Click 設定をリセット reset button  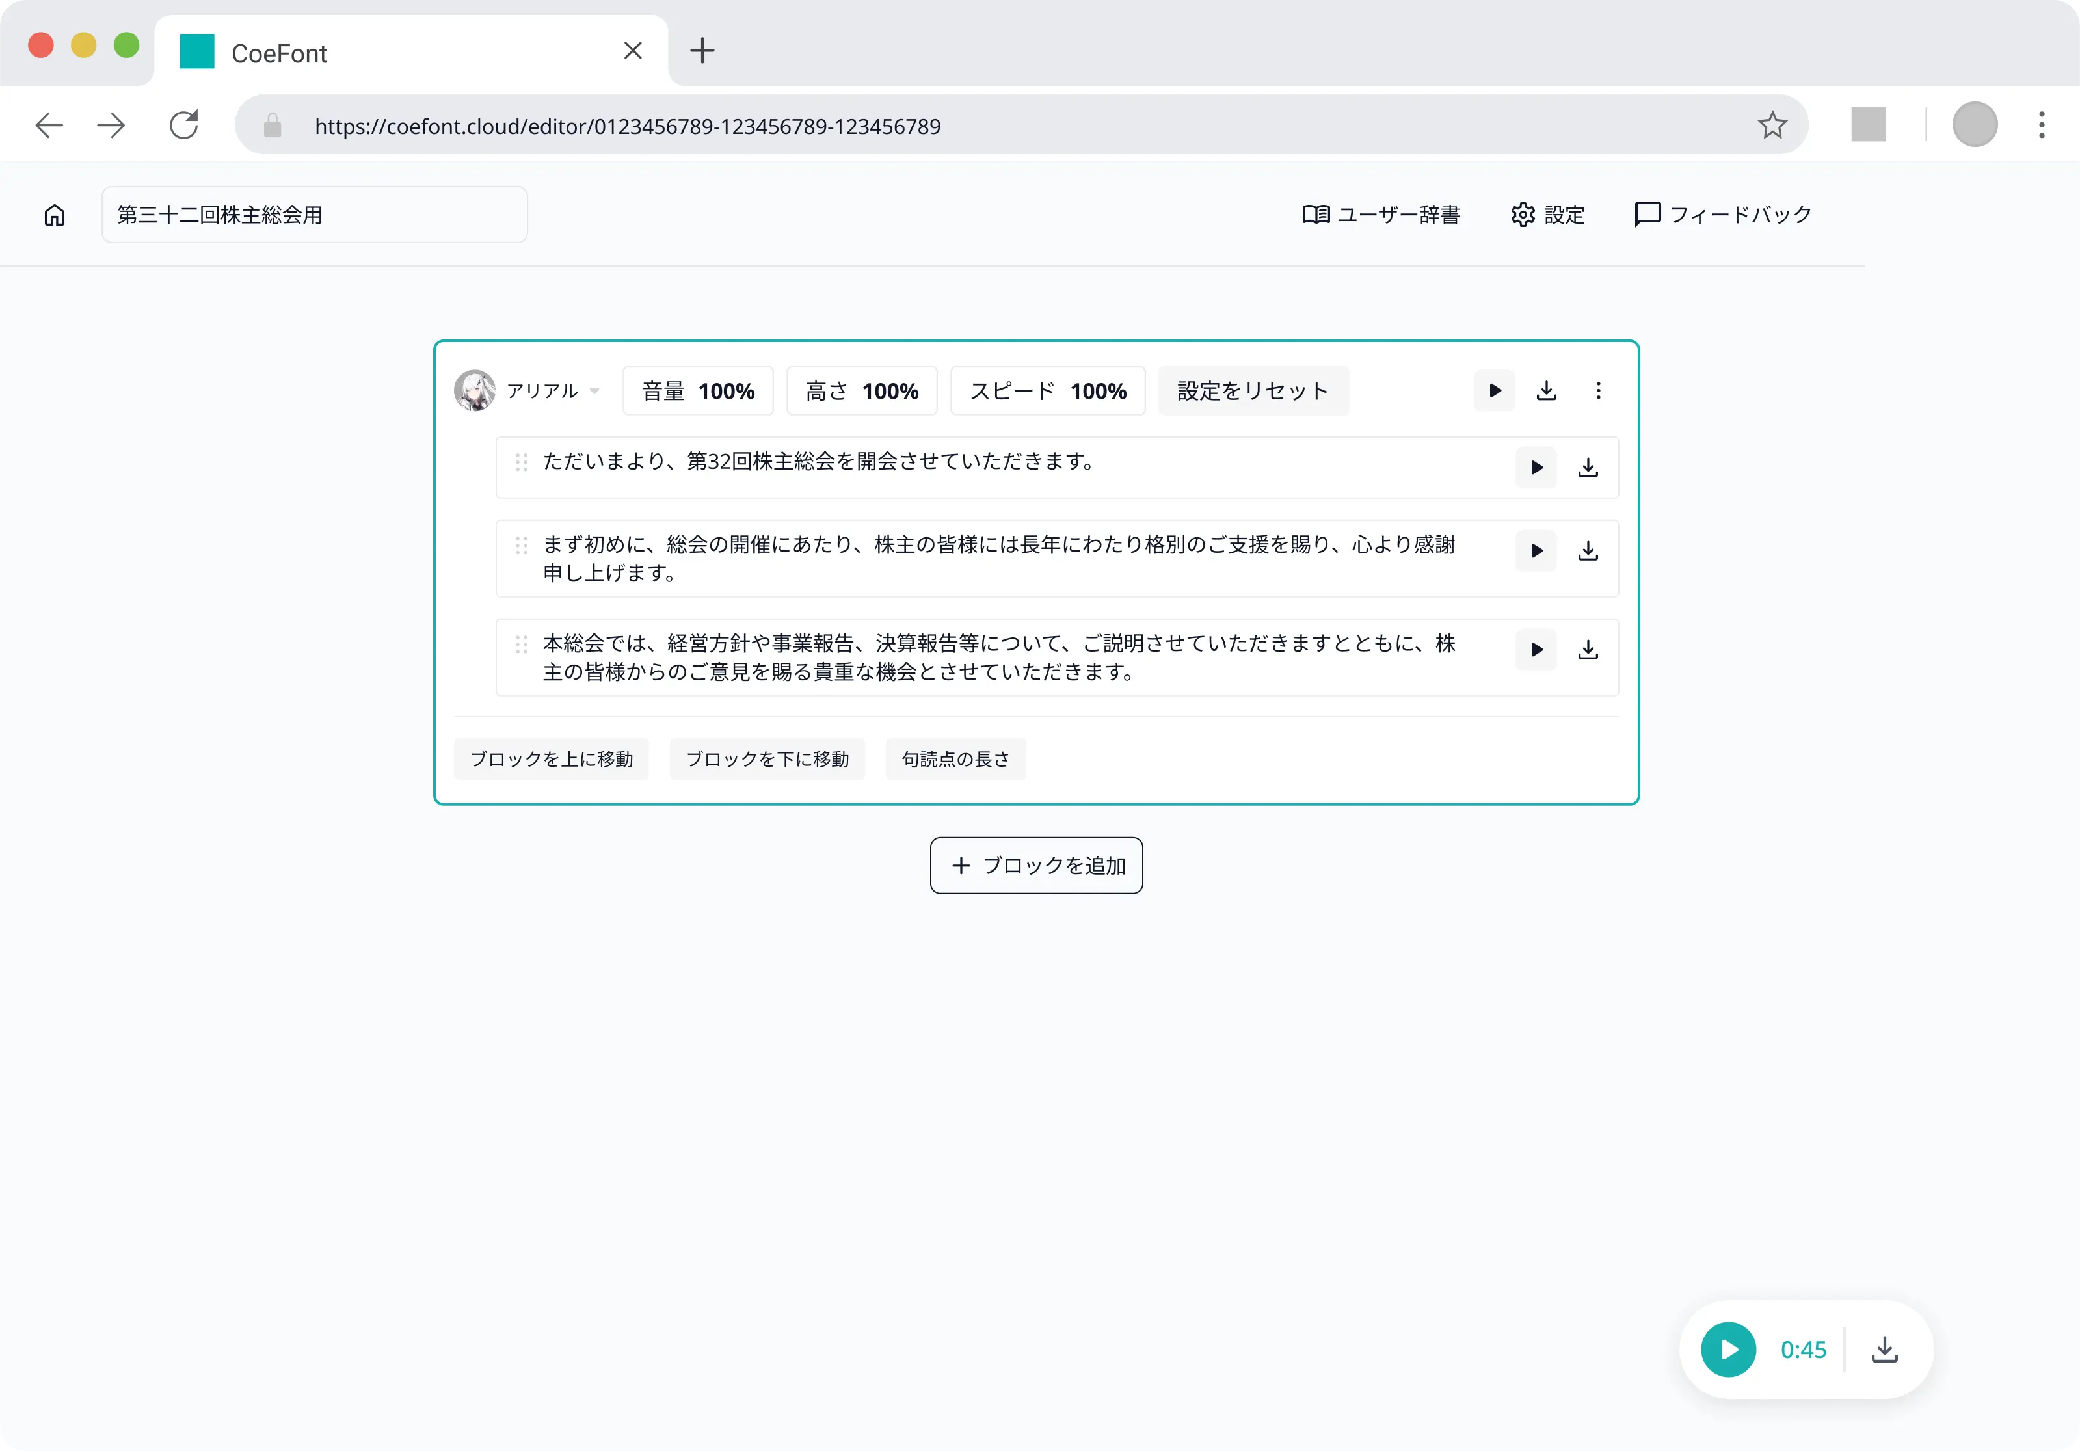tap(1253, 390)
